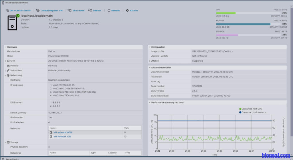This screenshot has height=160, width=293.
Task: Expand the CPU hardware row
Action: pyautogui.click(x=5, y=61)
